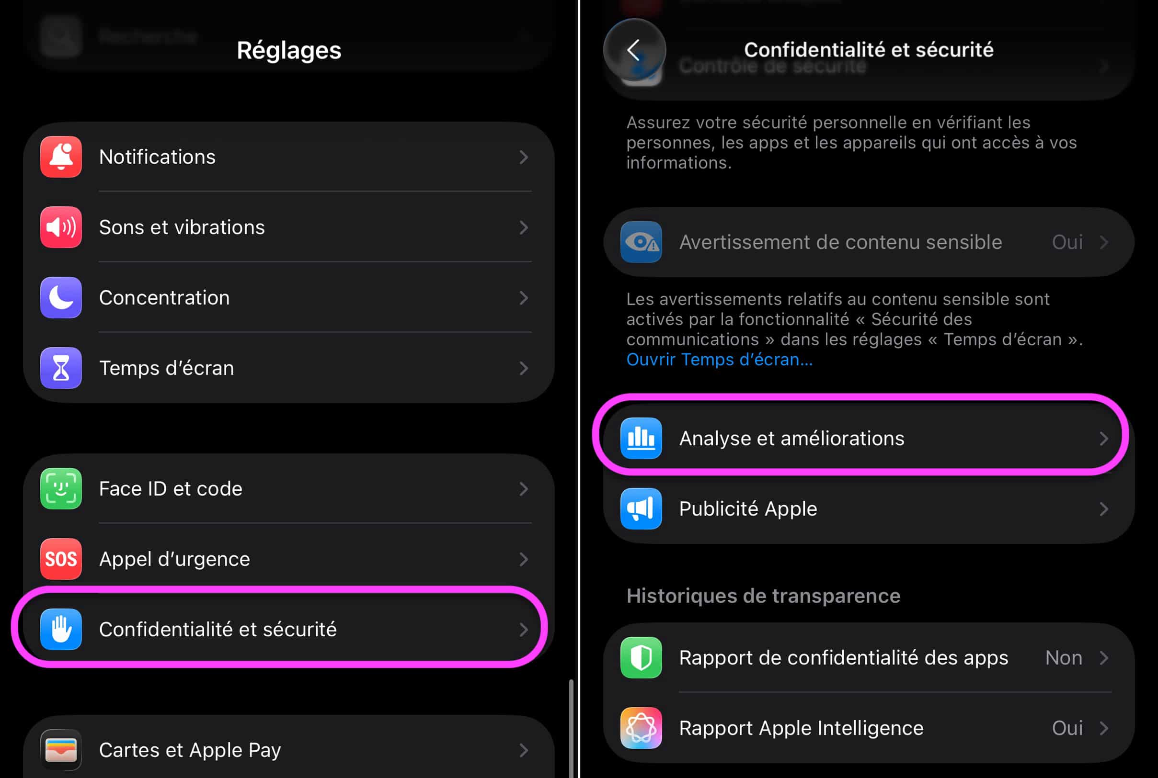1158x778 pixels.
Task: Open Notifications via the right chevron
Action: click(x=523, y=158)
